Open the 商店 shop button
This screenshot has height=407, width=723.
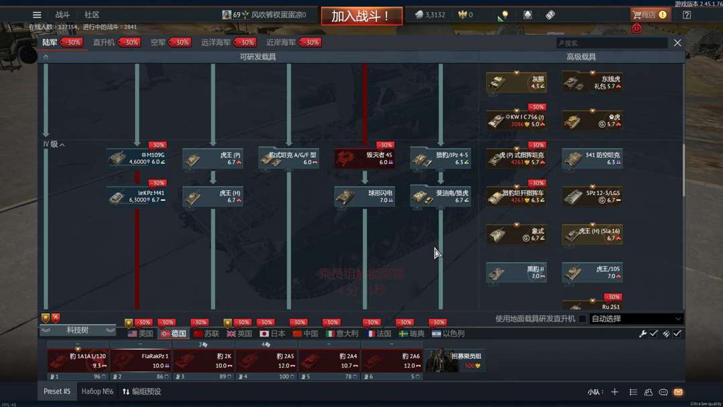tap(649, 15)
